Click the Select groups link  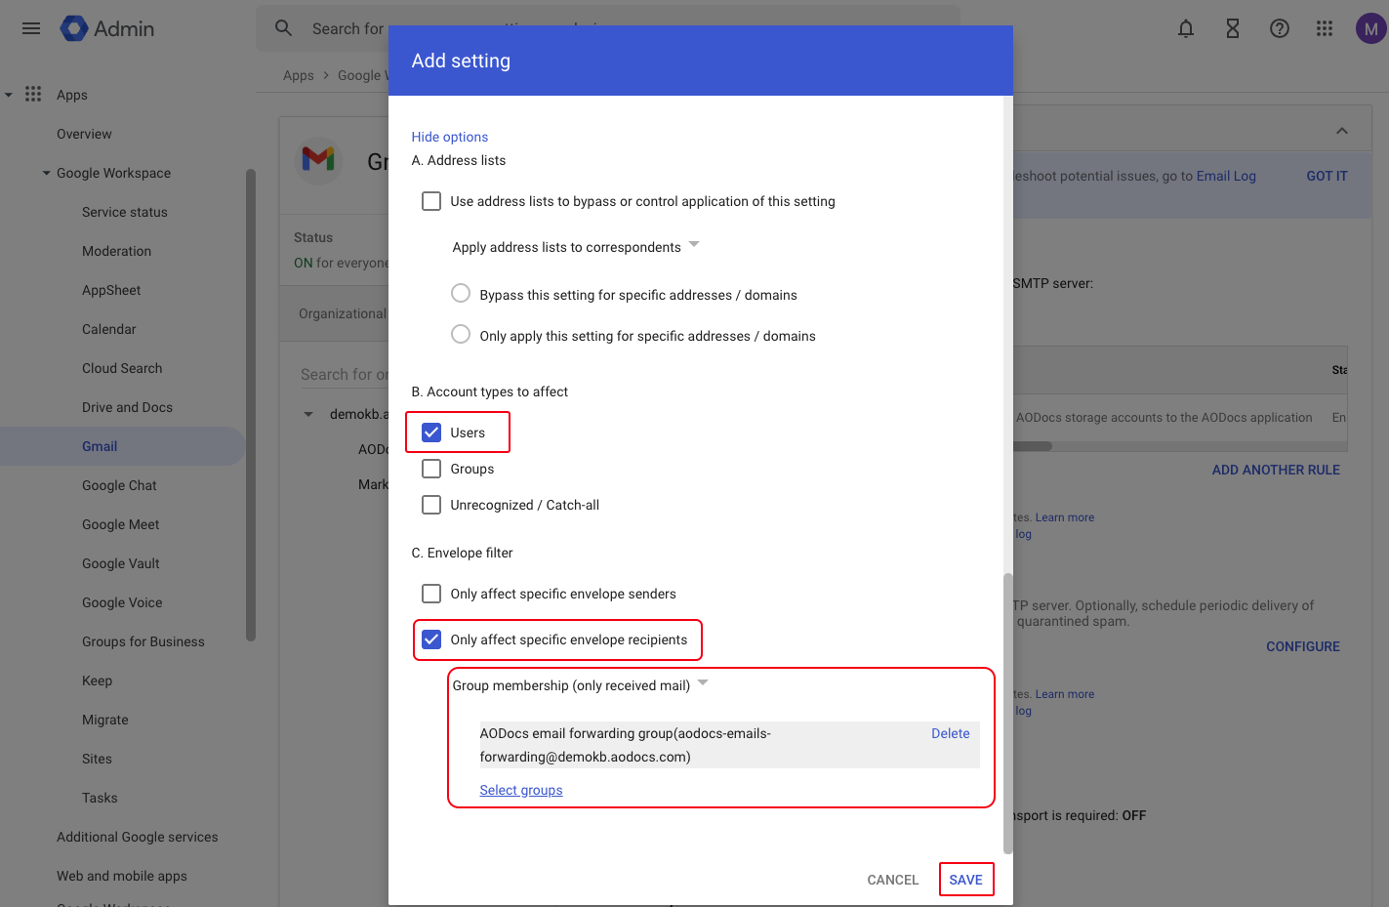point(521,790)
